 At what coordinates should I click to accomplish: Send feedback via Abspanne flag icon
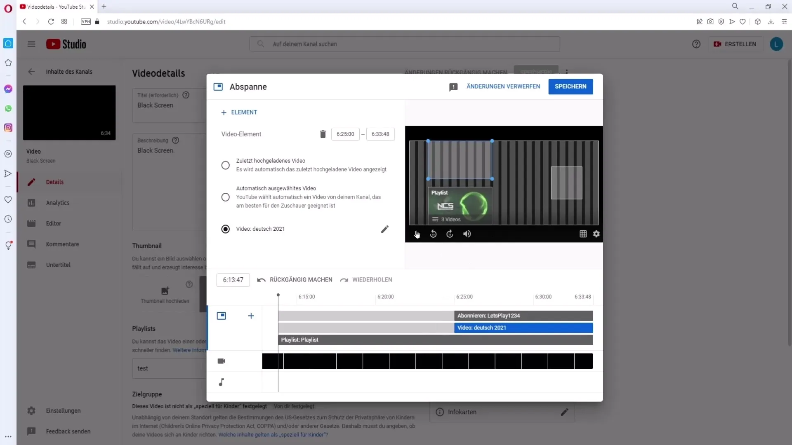[453, 87]
